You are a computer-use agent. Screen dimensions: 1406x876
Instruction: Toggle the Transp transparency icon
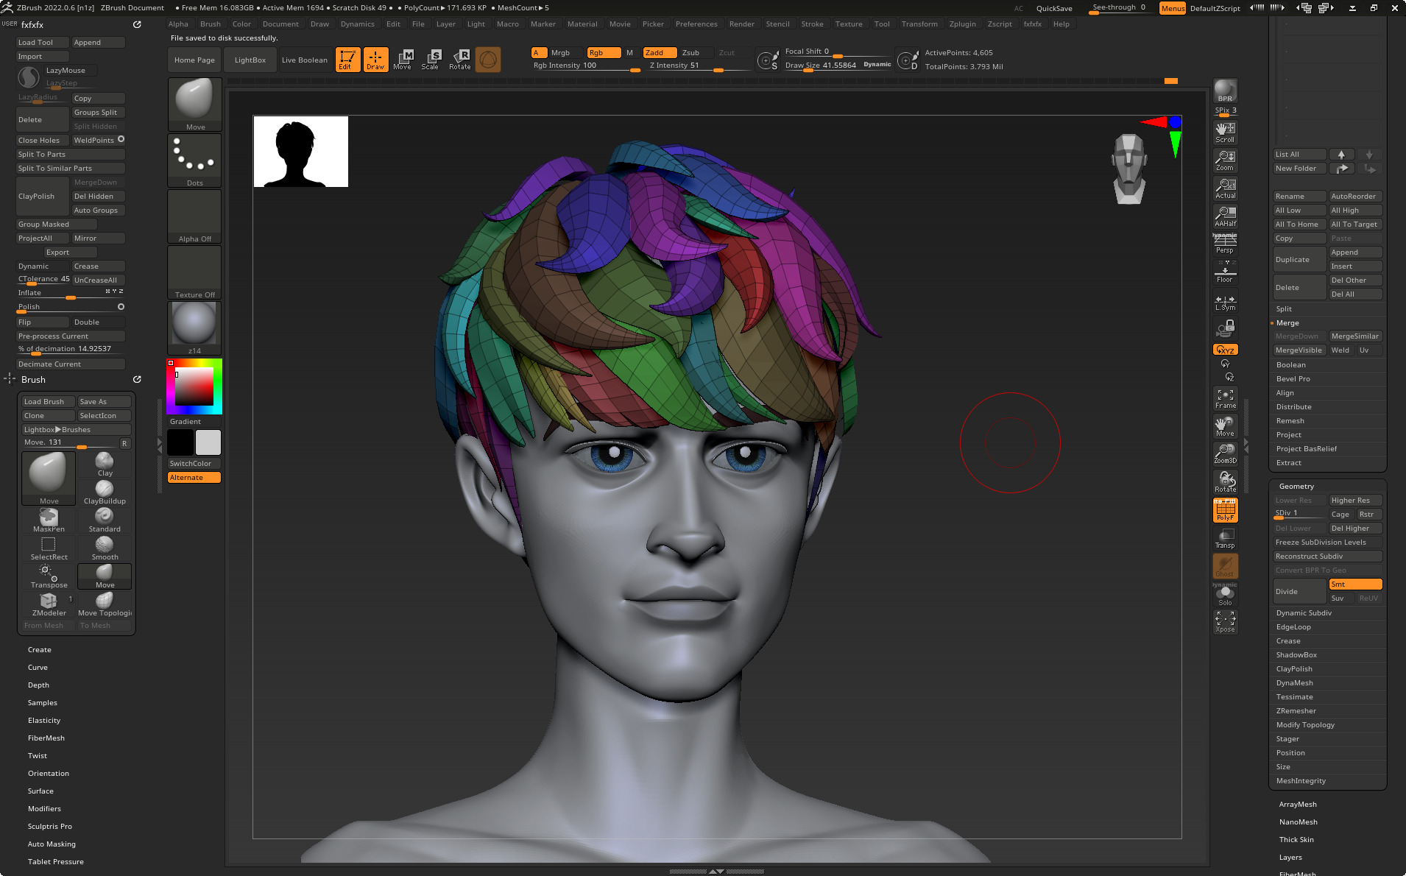1225,538
